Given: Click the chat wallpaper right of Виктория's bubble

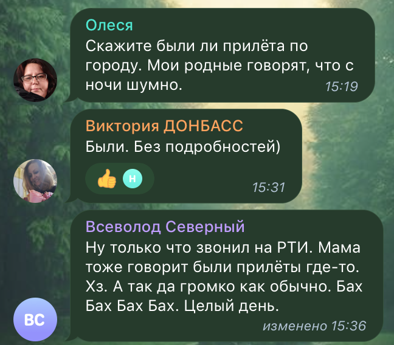Looking at the screenshot, I should [347, 155].
